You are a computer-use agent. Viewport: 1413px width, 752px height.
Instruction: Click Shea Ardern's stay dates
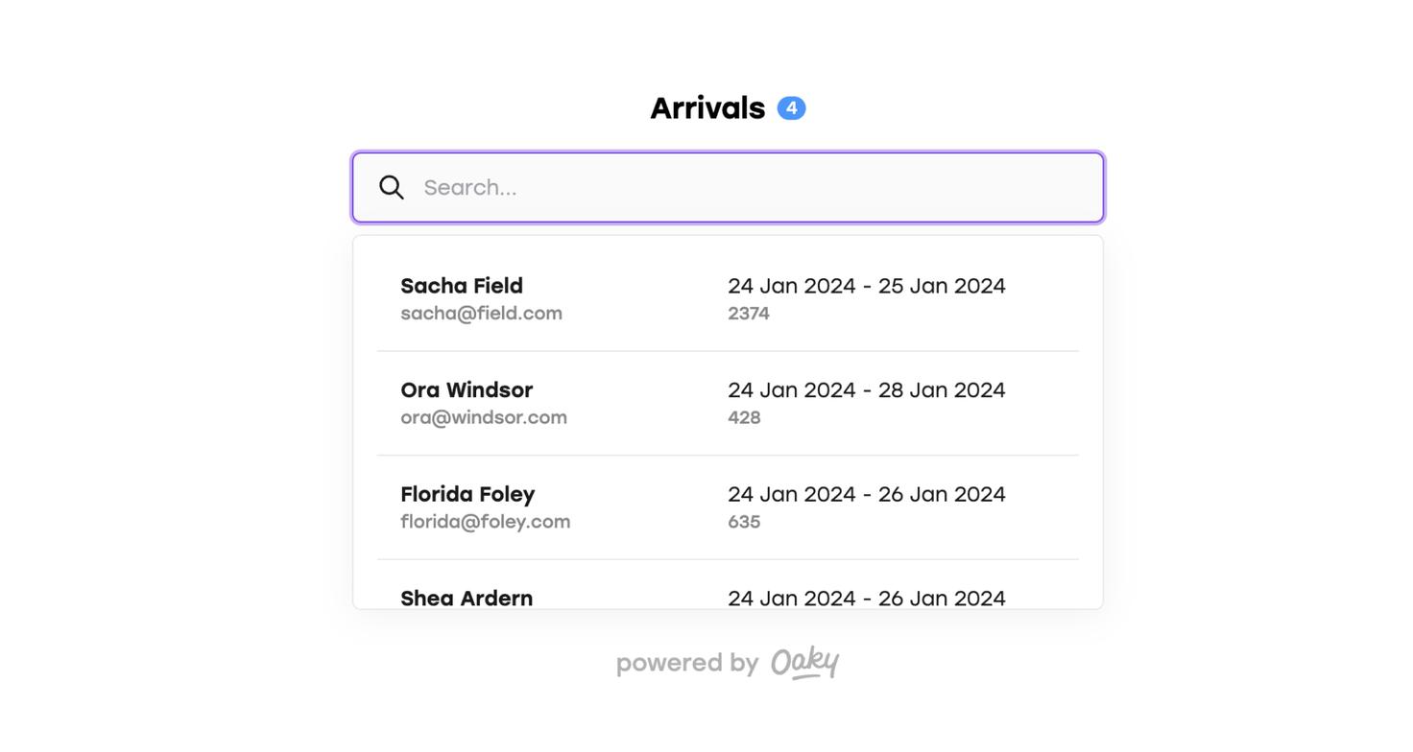click(866, 598)
